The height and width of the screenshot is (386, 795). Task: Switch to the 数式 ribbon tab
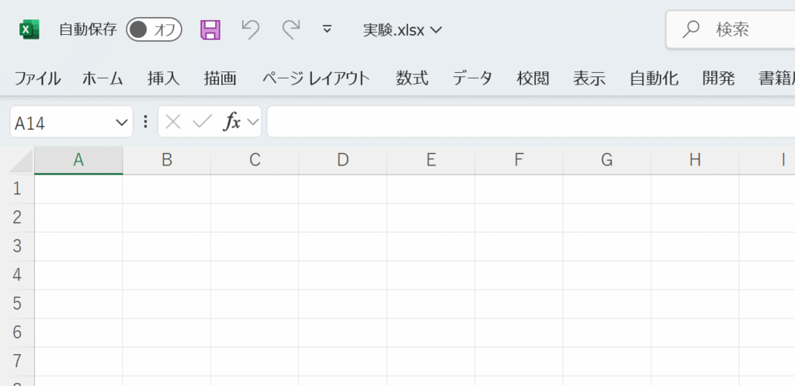coord(411,78)
